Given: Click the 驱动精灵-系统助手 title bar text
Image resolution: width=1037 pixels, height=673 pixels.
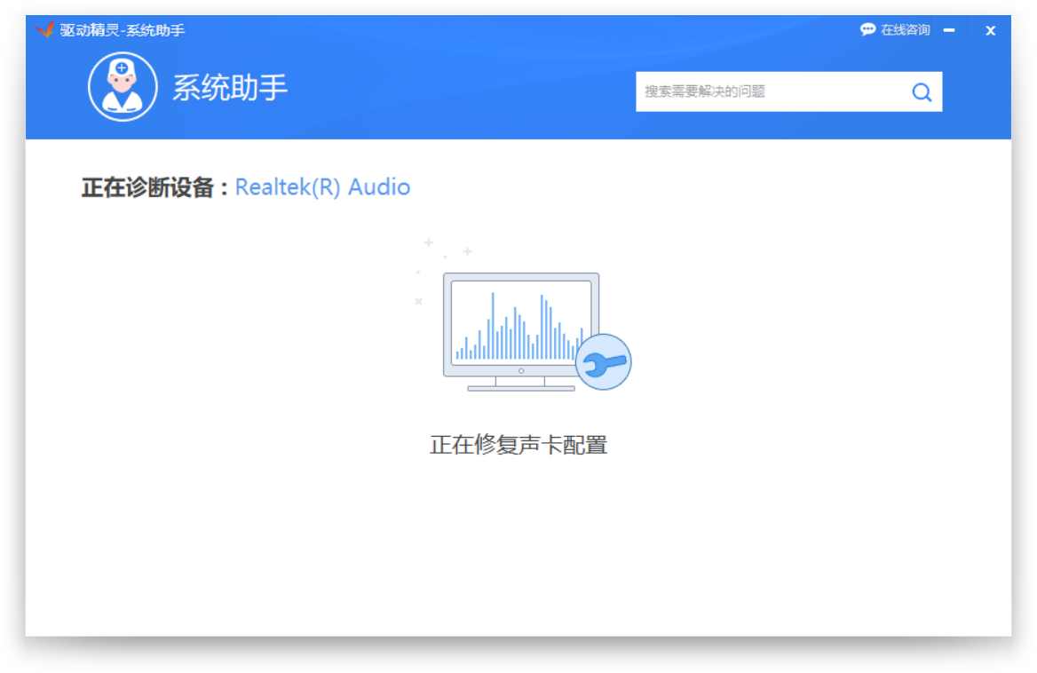Looking at the screenshot, I should [x=123, y=30].
